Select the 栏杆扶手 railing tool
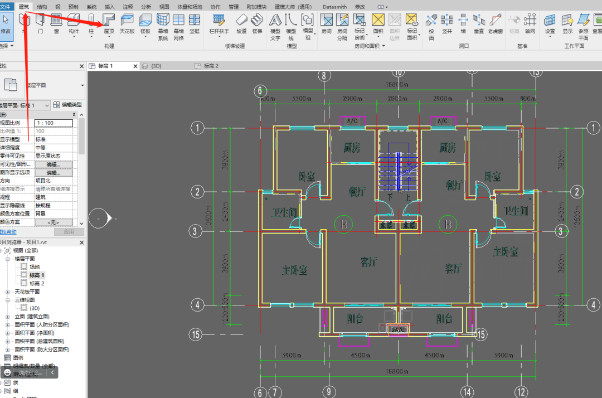Screen dimensions: 602x398 click(x=219, y=24)
